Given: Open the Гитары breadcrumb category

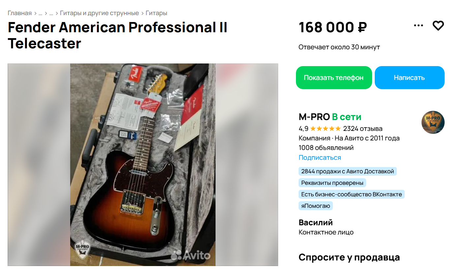Looking at the screenshot, I should [156, 13].
